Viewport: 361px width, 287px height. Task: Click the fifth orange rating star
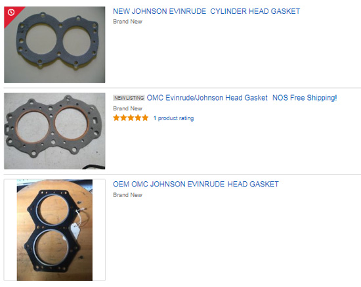[x=145, y=118]
